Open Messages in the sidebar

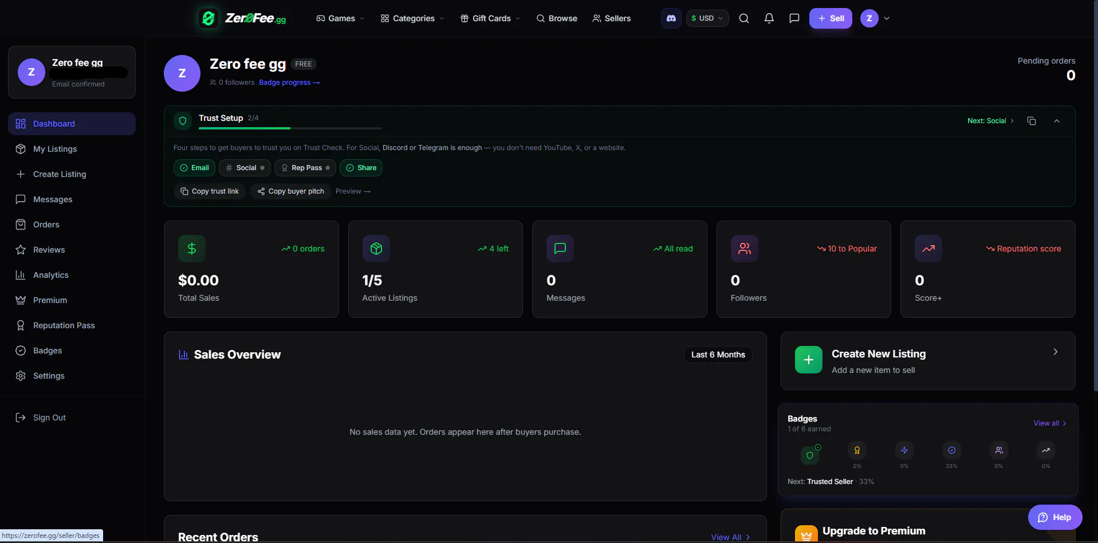[x=72, y=199]
